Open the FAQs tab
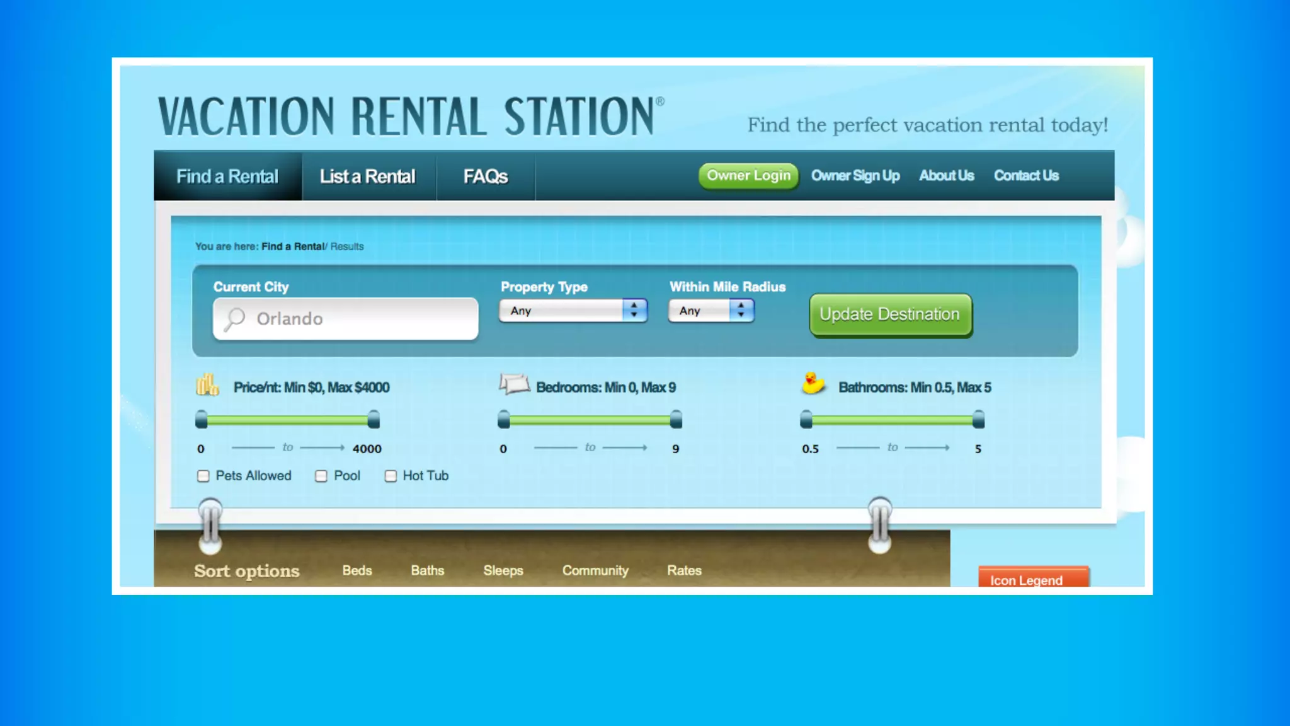The height and width of the screenshot is (726, 1290). (x=486, y=176)
